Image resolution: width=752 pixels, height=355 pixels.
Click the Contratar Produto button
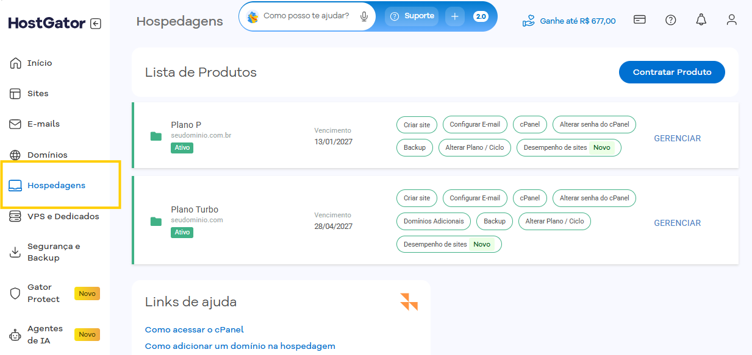[x=672, y=72]
